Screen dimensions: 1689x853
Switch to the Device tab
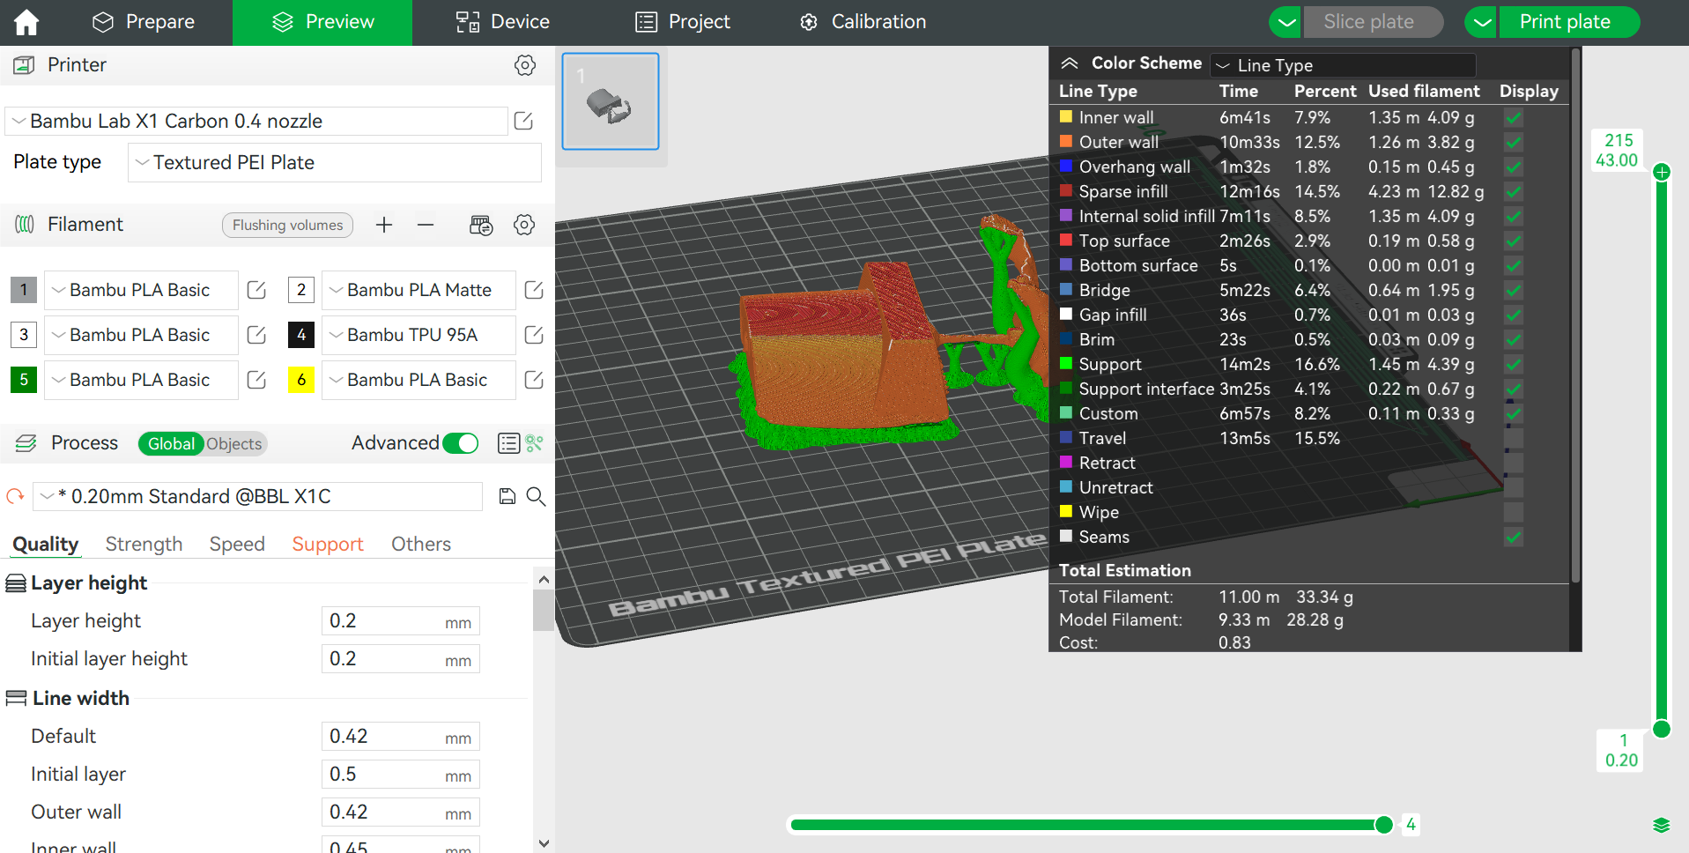coord(502,22)
